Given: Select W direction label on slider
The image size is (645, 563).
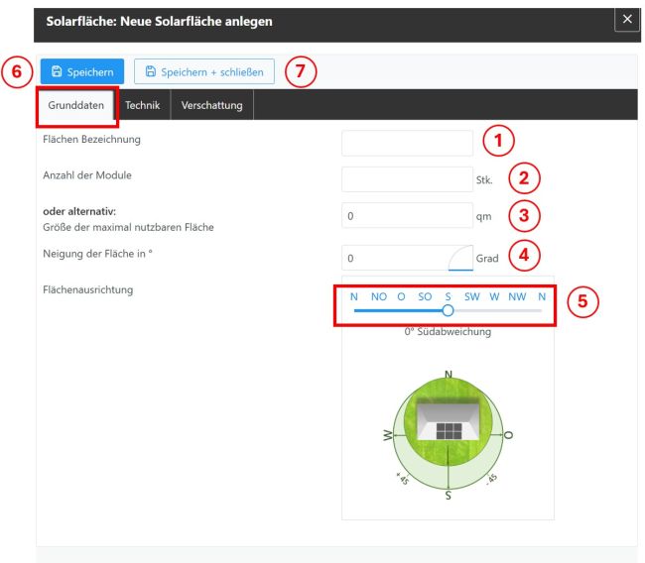Looking at the screenshot, I should 494,296.
